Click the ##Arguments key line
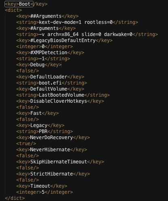 pos(47,16)
